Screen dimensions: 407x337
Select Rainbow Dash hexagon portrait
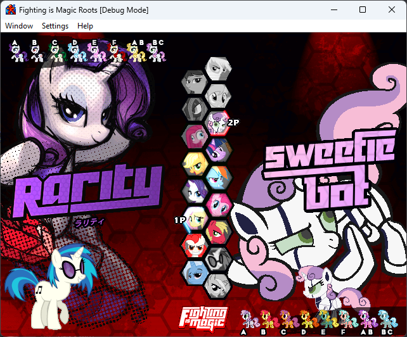219,177
